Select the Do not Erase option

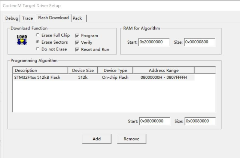(x=38, y=49)
